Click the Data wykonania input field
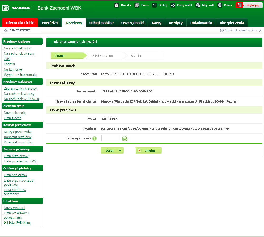This screenshot has height=237, width=264. click(111, 138)
